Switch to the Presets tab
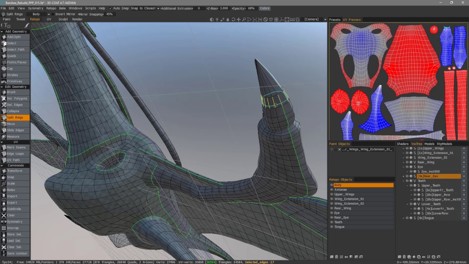This screenshot has height=264, width=469. coord(335,20)
